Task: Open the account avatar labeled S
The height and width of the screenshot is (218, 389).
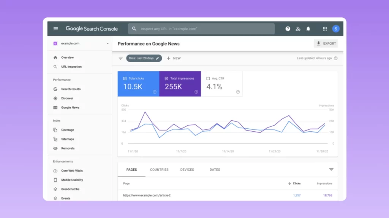Action: (x=336, y=29)
